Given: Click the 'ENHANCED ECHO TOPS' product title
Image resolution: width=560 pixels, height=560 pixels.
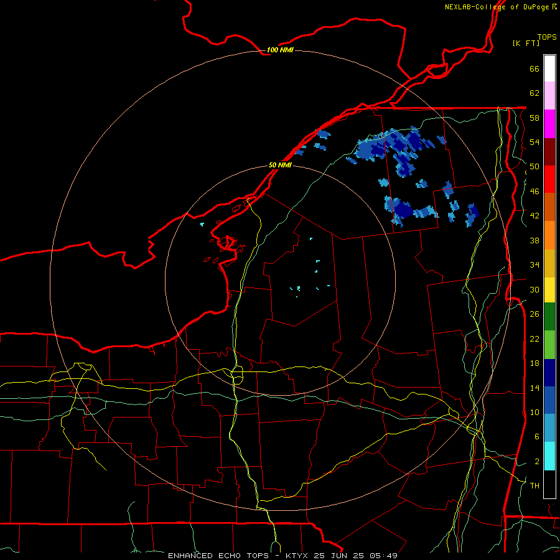Looking at the screenshot, I should click(x=218, y=556).
